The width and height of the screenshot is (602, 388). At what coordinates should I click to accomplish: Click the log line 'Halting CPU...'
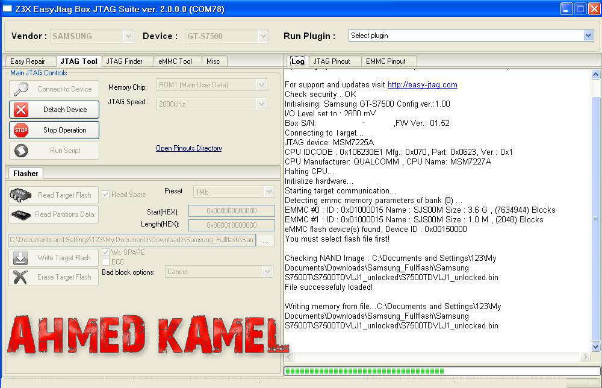pos(309,171)
